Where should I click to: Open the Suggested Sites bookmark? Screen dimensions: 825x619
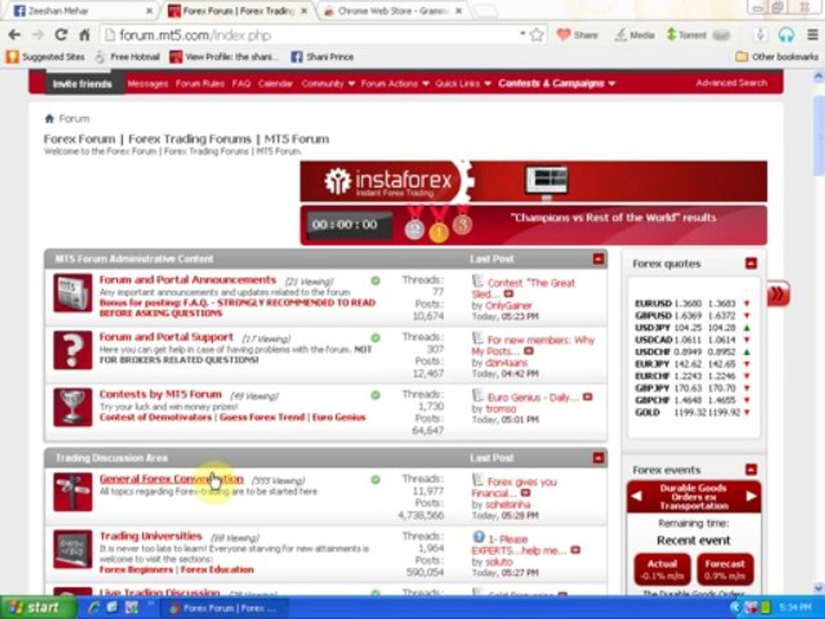[46, 57]
